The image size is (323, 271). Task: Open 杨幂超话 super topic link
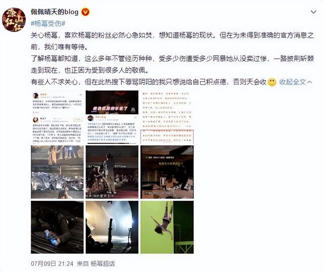coord(102,263)
